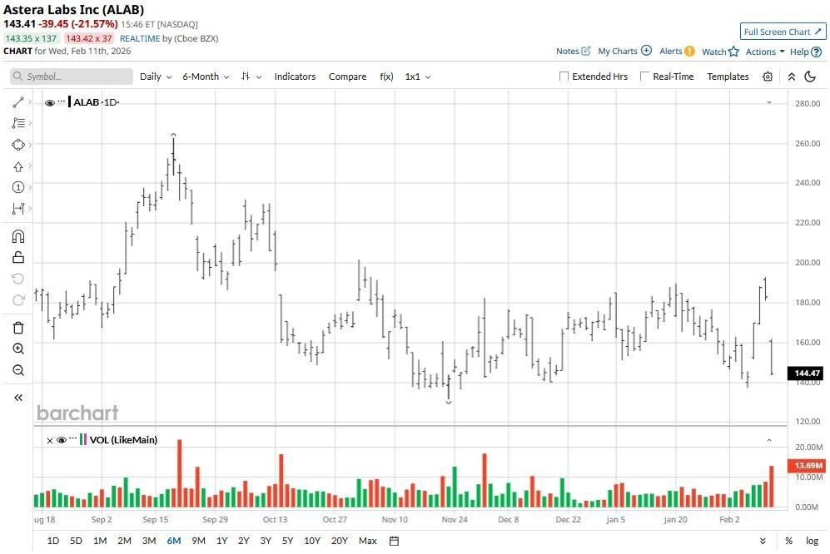This screenshot has height=554, width=830.
Task: Select the numbered label tool
Action: click(x=18, y=187)
